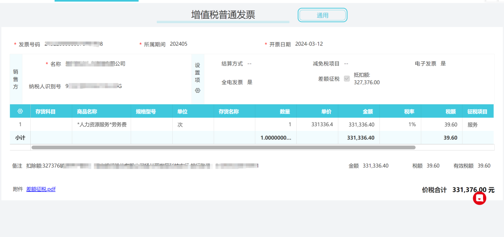The image size is (504, 237).
Task: Click the 税额 column header
Action: pos(442,111)
